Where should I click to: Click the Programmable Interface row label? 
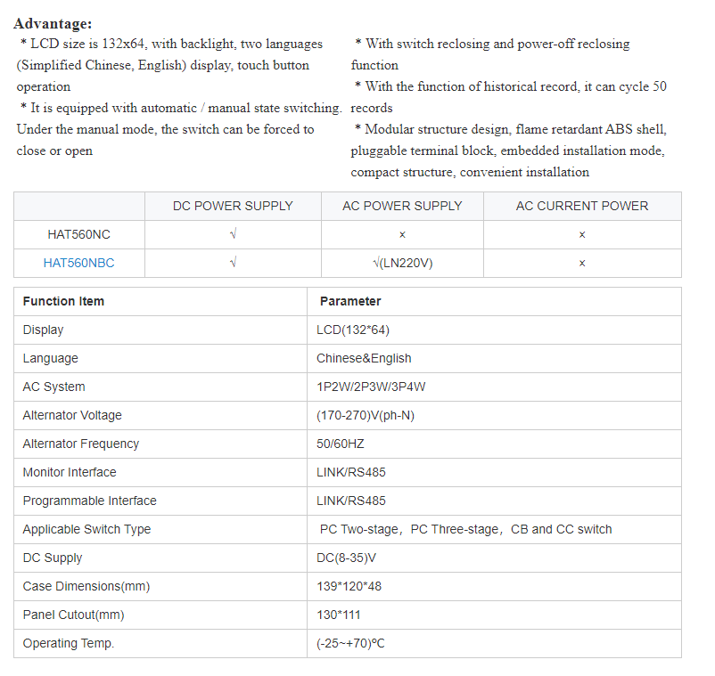pyautogui.click(x=89, y=501)
